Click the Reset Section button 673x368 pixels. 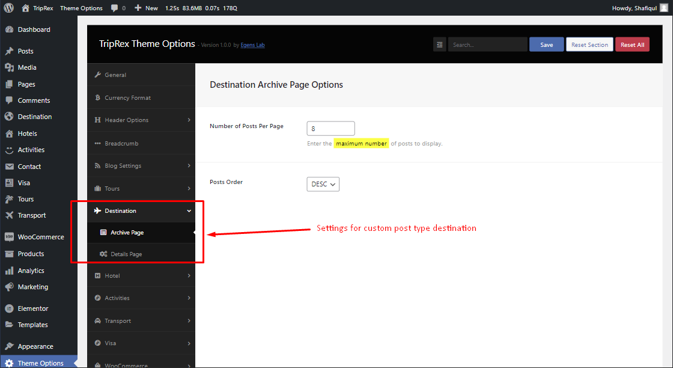pyautogui.click(x=589, y=44)
